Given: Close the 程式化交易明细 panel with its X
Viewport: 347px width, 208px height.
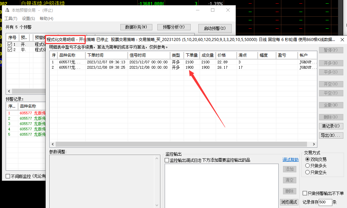Looking at the screenshot, I should [x=342, y=40].
